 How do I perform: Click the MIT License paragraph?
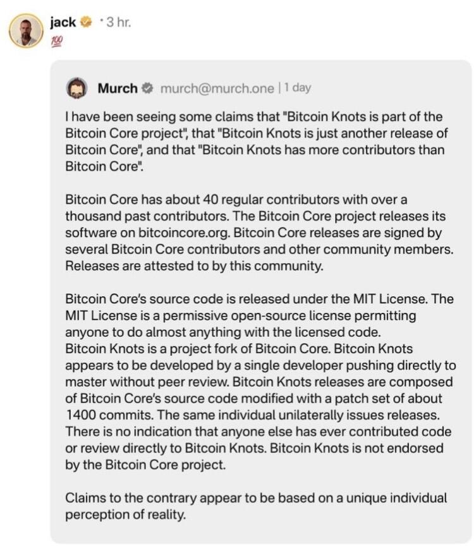pyautogui.click(x=259, y=315)
